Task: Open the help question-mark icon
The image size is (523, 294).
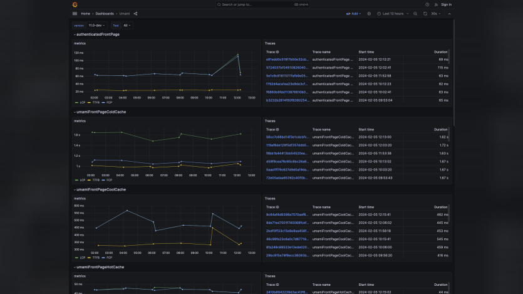Action: (x=427, y=4)
